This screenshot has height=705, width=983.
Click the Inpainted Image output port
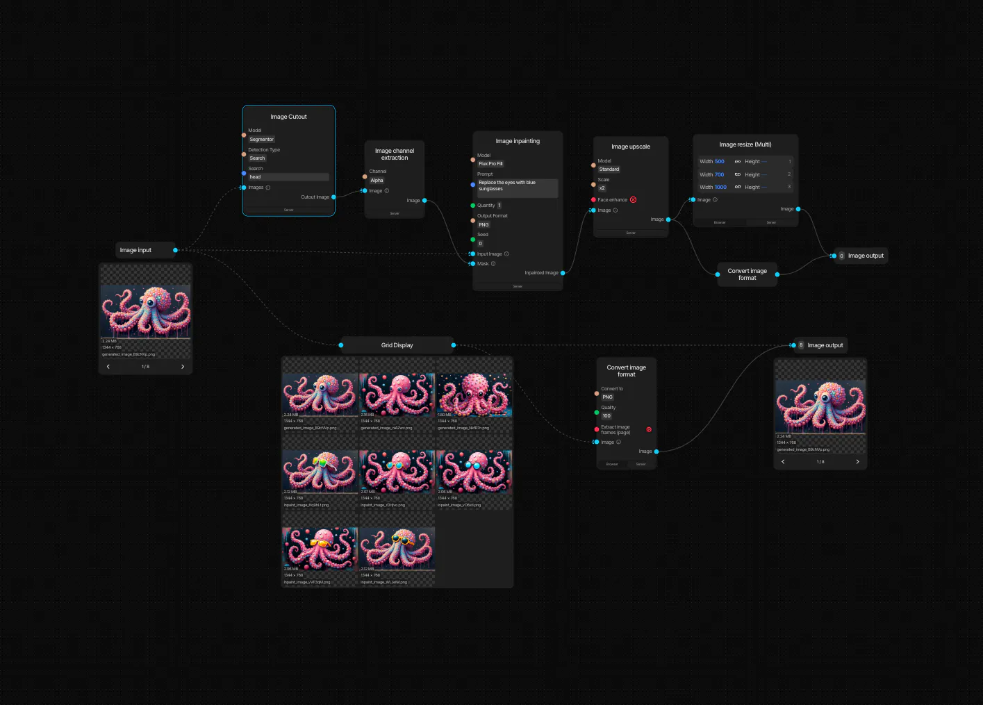(563, 273)
